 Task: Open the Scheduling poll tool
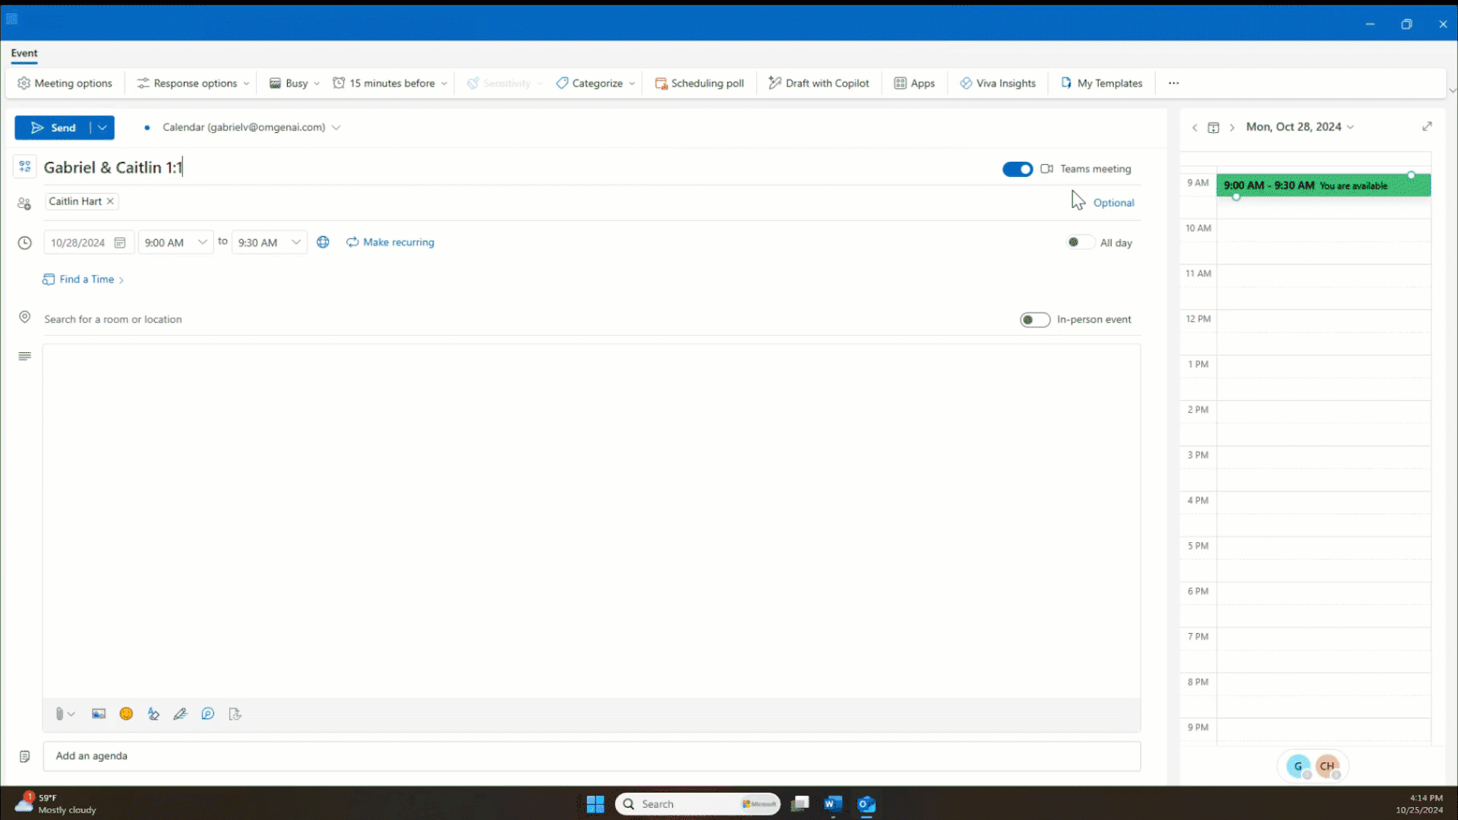pyautogui.click(x=699, y=83)
